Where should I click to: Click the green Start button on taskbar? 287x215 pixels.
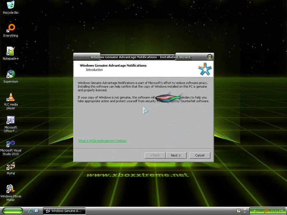[x=13, y=211]
